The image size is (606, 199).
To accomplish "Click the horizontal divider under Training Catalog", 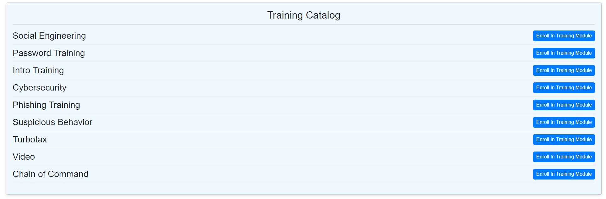I will click(304, 25).
